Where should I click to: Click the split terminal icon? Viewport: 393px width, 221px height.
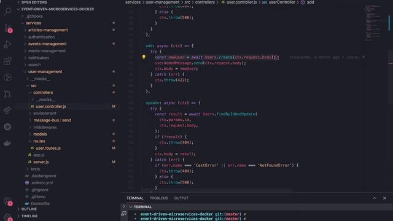[124, 214]
